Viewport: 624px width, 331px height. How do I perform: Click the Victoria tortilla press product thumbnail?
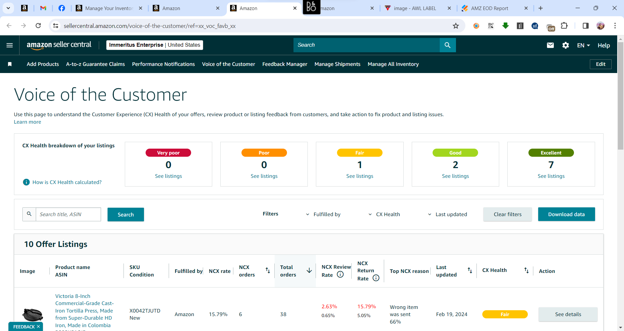[32, 314]
